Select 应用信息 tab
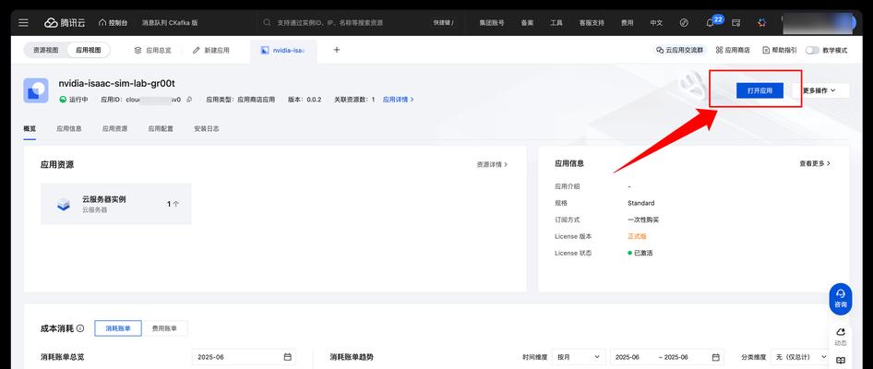Viewport: 873px width, 369px height. 69,128
